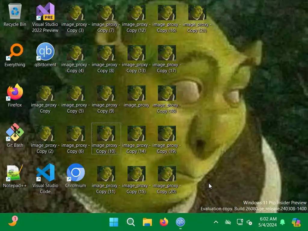308x231 pixels.
Task: Open the notifications bell icon
Action: click(x=282, y=222)
